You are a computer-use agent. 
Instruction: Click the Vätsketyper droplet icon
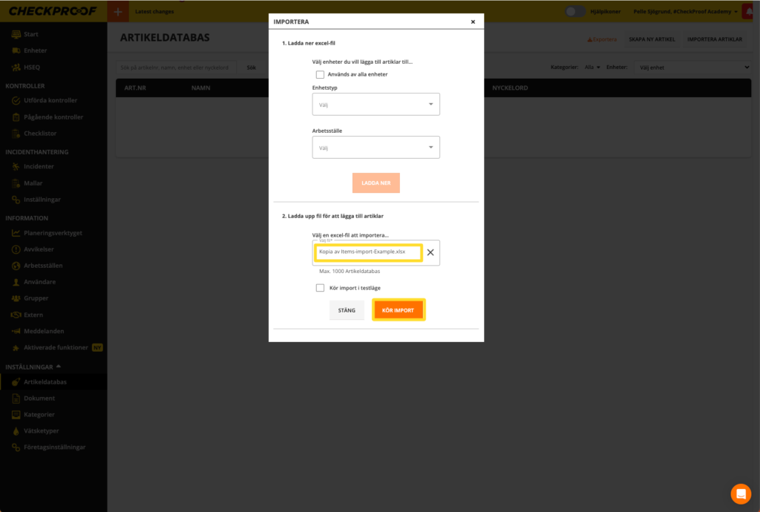pos(16,431)
